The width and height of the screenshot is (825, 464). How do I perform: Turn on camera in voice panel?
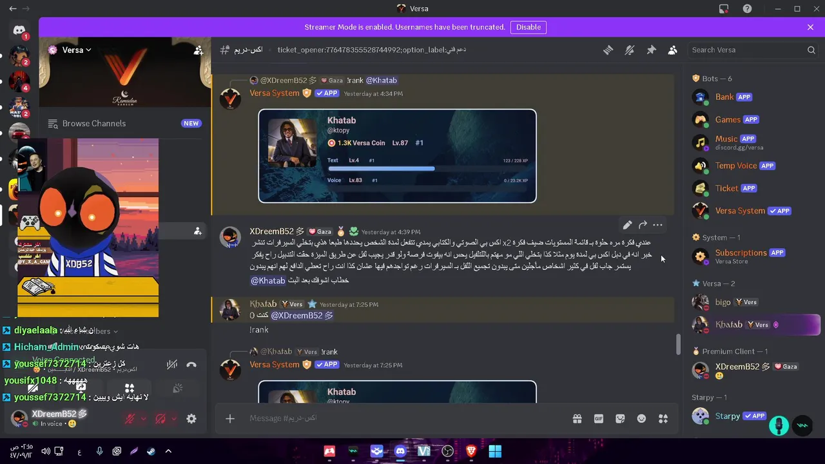[32, 388]
